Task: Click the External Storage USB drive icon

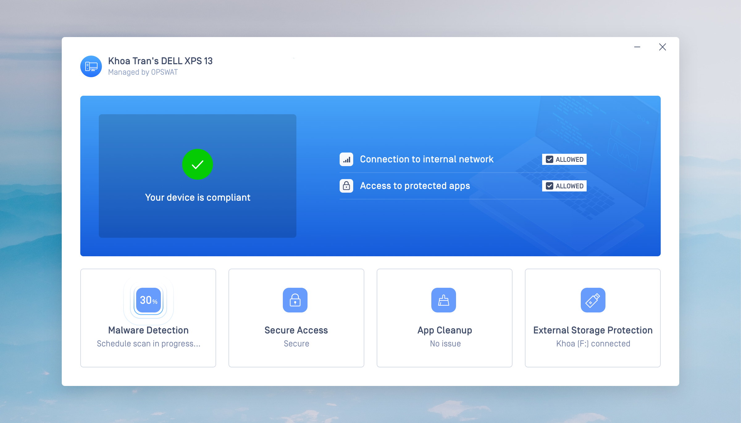Action: tap(593, 300)
